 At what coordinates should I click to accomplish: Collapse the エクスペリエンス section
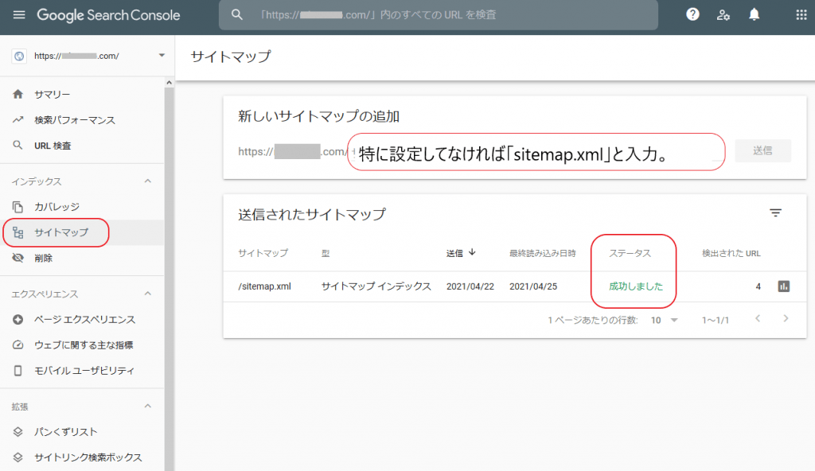pos(147,294)
